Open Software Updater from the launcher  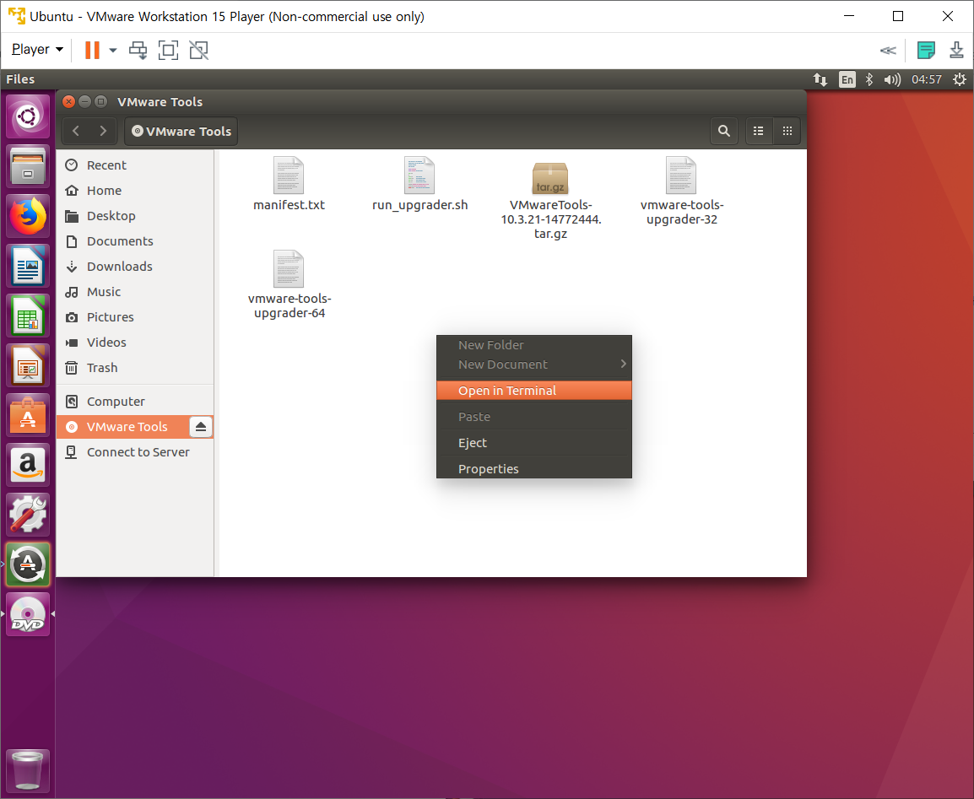tap(28, 564)
